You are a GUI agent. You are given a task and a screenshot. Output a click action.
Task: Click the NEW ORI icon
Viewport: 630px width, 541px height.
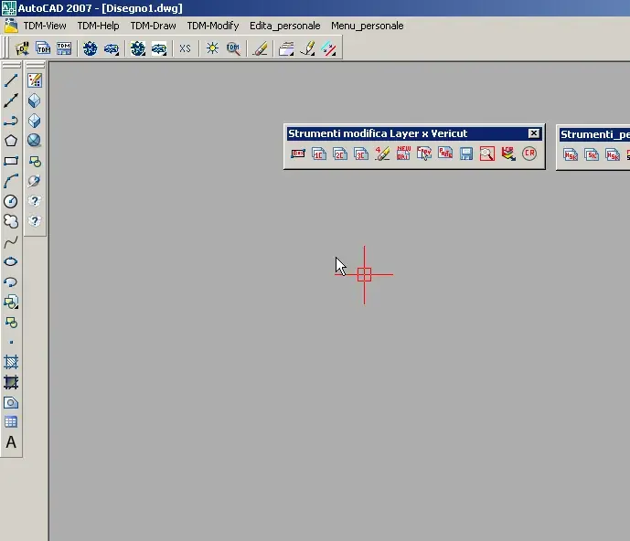403,154
